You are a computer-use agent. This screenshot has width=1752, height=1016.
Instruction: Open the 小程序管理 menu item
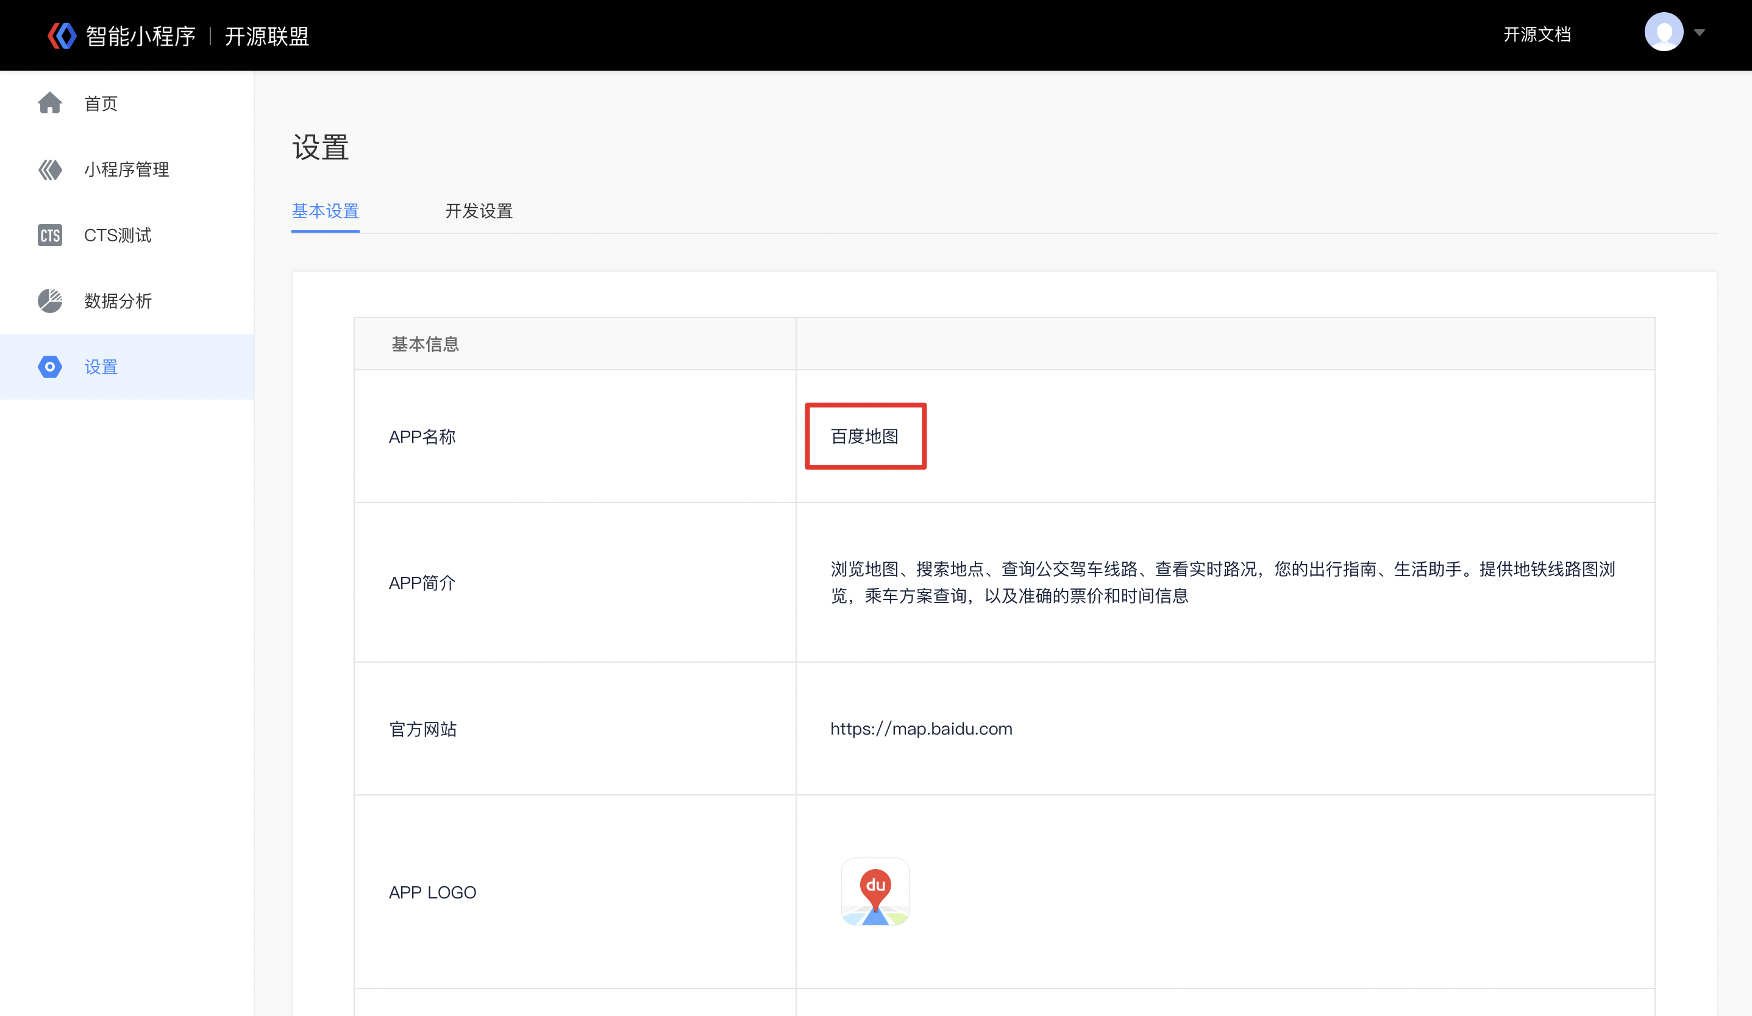[x=127, y=169]
